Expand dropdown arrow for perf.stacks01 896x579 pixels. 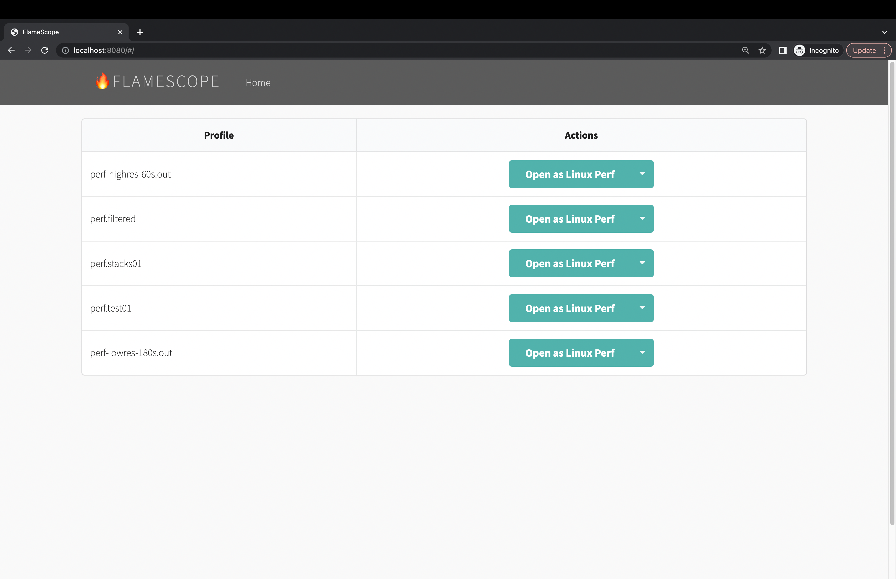pyautogui.click(x=642, y=263)
